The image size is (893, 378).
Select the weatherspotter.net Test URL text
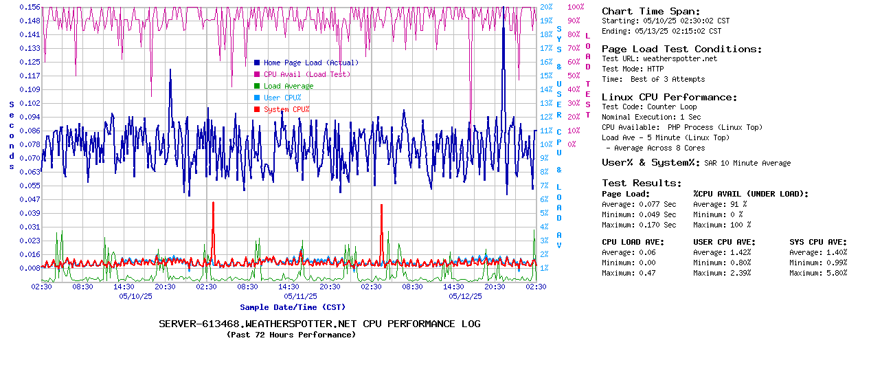(x=679, y=59)
